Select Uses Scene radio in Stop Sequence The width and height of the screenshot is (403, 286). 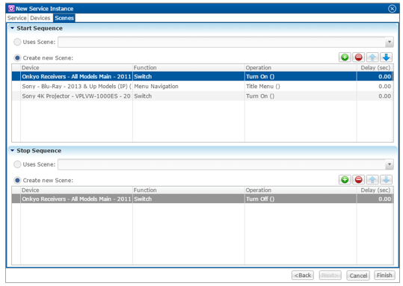17,164
